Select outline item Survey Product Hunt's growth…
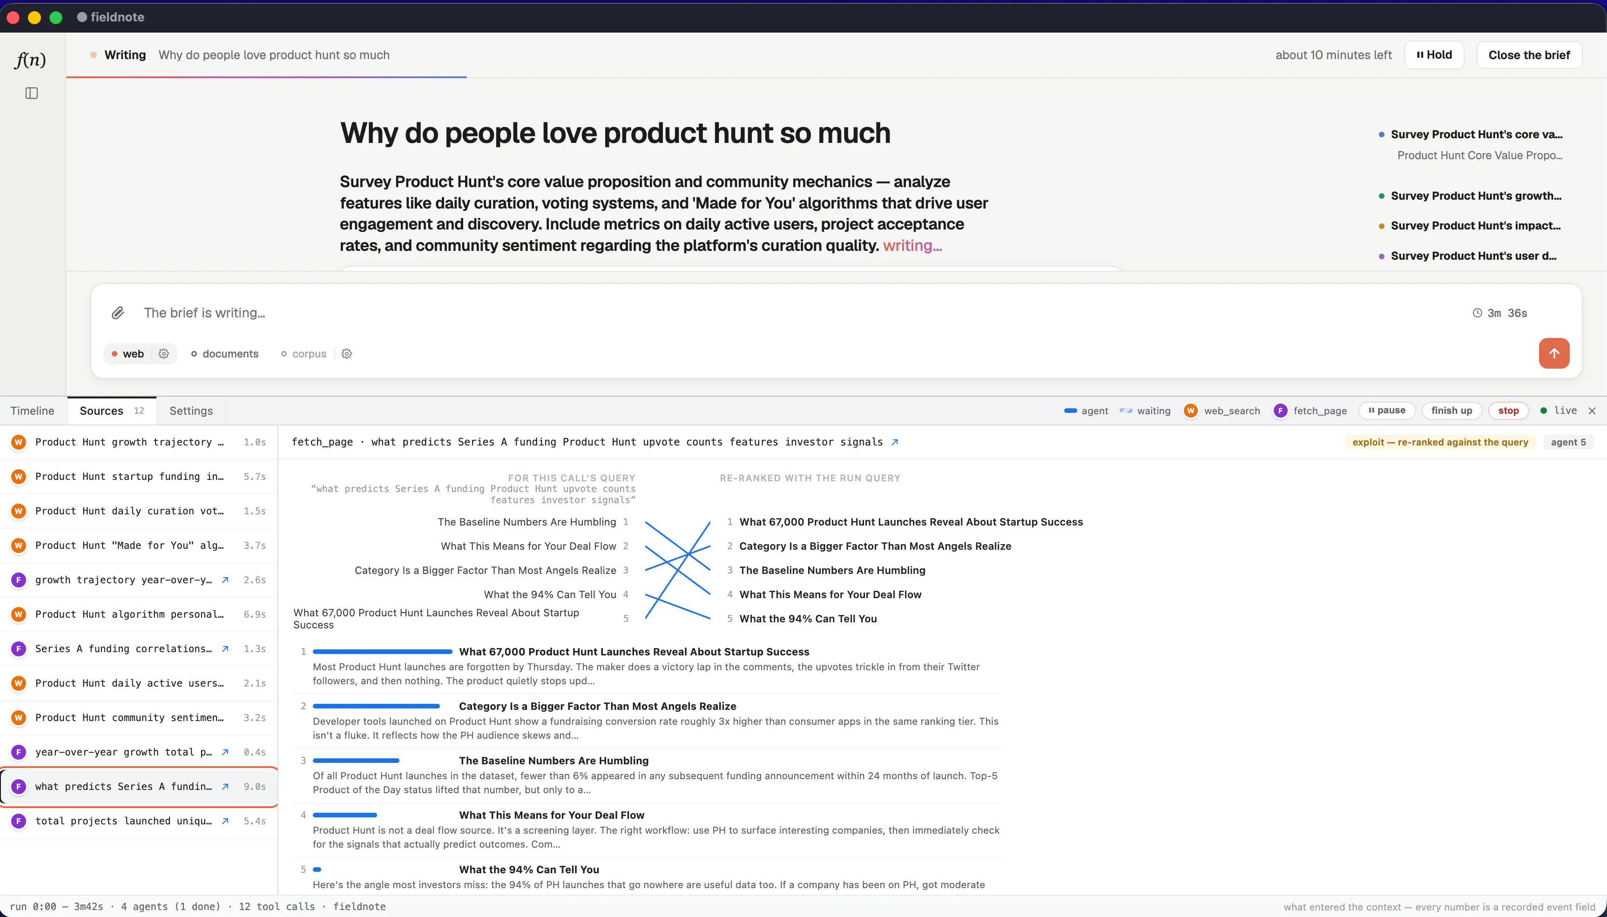Viewport: 1607px width, 917px height. (1470, 196)
